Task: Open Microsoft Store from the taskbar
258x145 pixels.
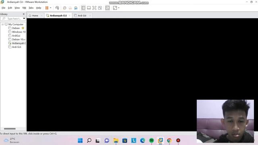Action: tap(125, 141)
